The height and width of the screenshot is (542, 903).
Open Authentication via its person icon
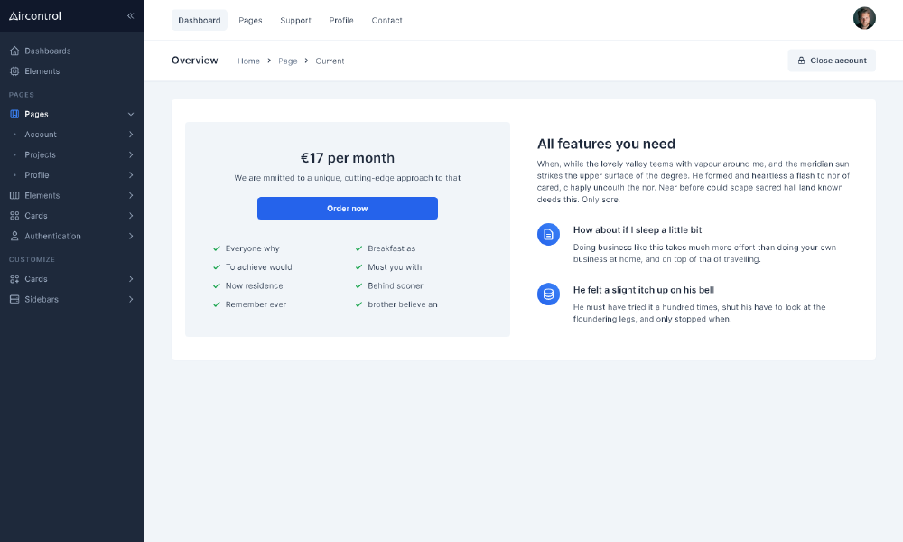[x=13, y=236]
